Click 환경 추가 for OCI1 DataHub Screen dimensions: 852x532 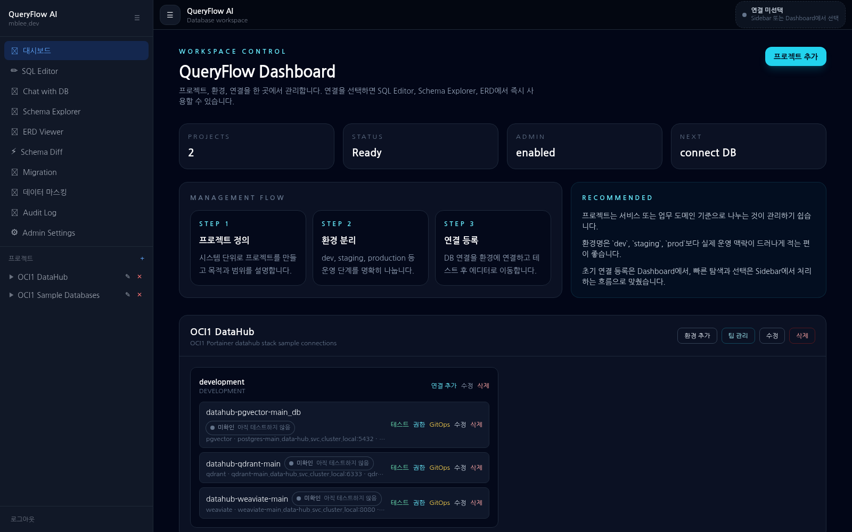pos(697,336)
